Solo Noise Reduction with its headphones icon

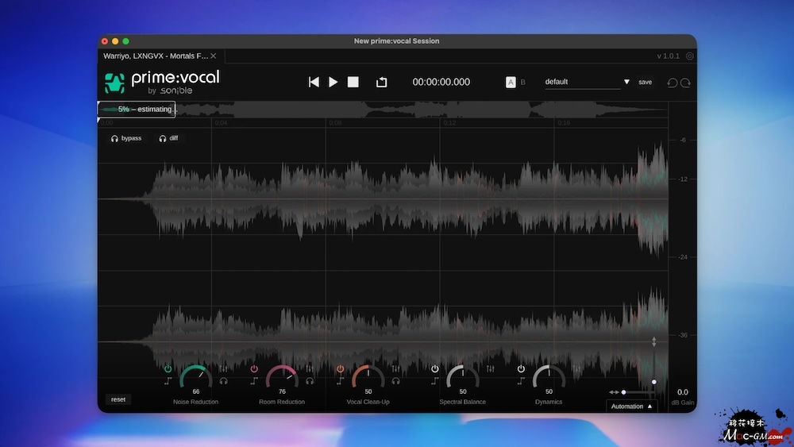223,381
